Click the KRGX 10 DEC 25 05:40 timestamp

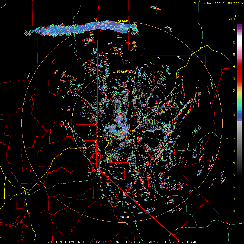(x=173, y=242)
